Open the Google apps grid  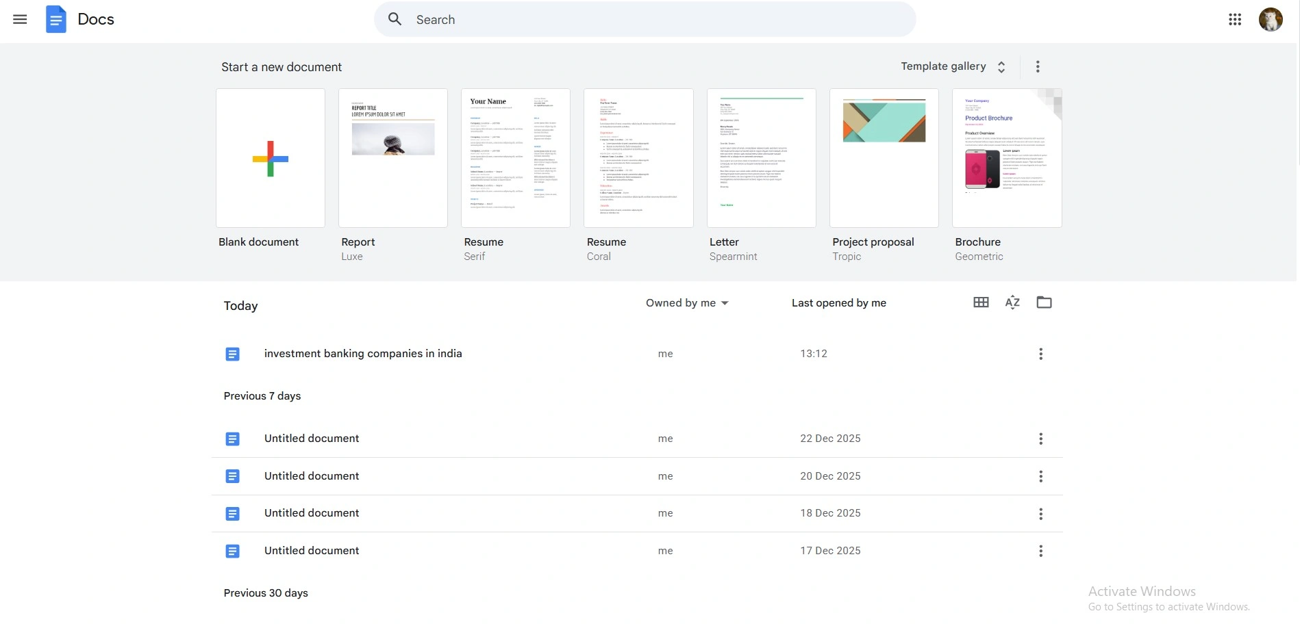click(x=1235, y=19)
